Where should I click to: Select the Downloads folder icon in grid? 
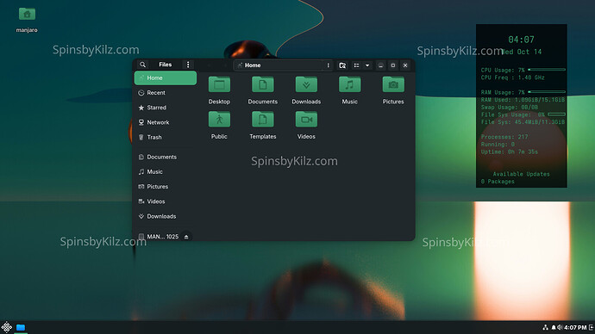coord(306,84)
